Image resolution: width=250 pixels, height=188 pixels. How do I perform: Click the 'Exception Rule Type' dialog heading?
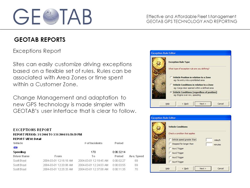point(179,62)
